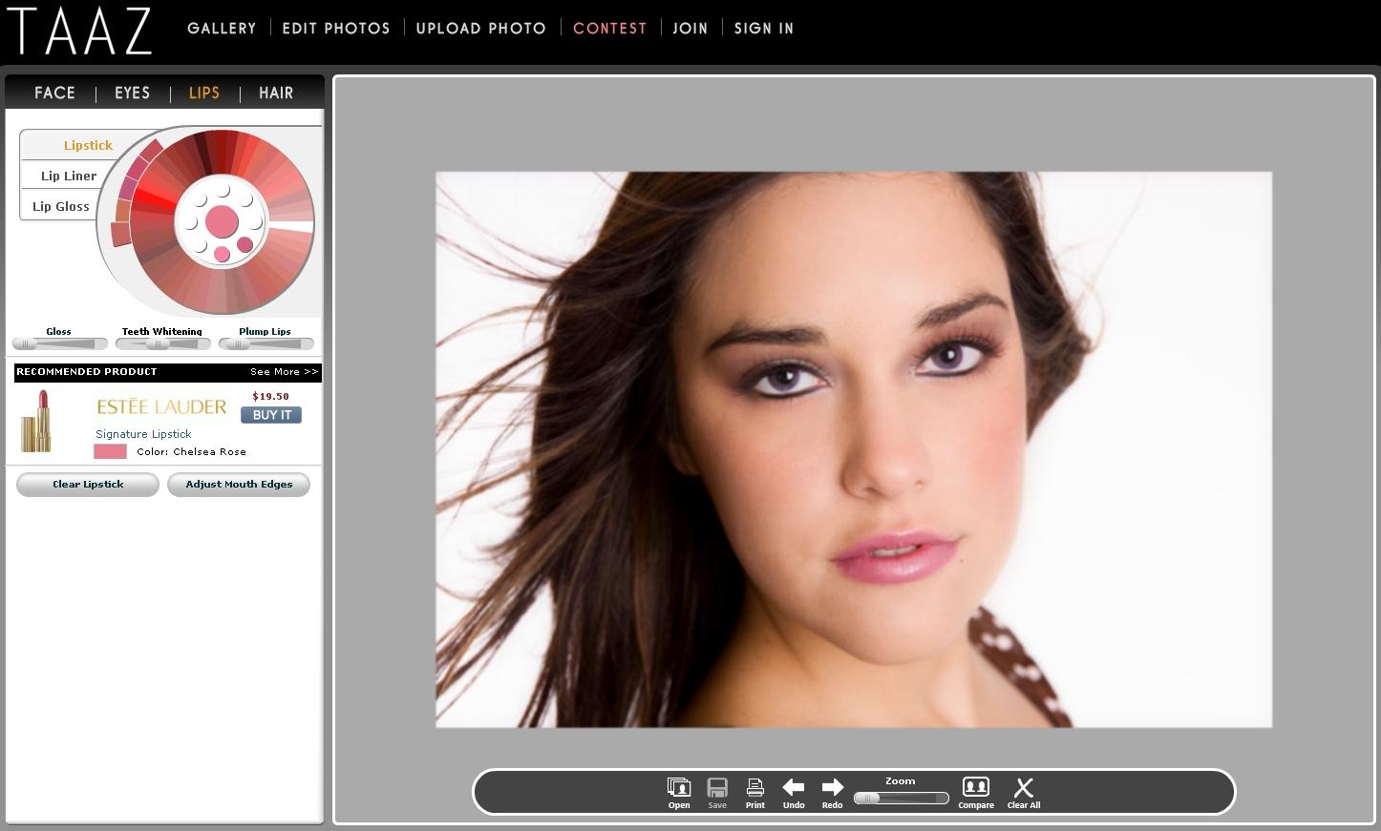Click the Teeth Whitening slider
Image resolution: width=1381 pixels, height=831 pixels.
tap(162, 343)
